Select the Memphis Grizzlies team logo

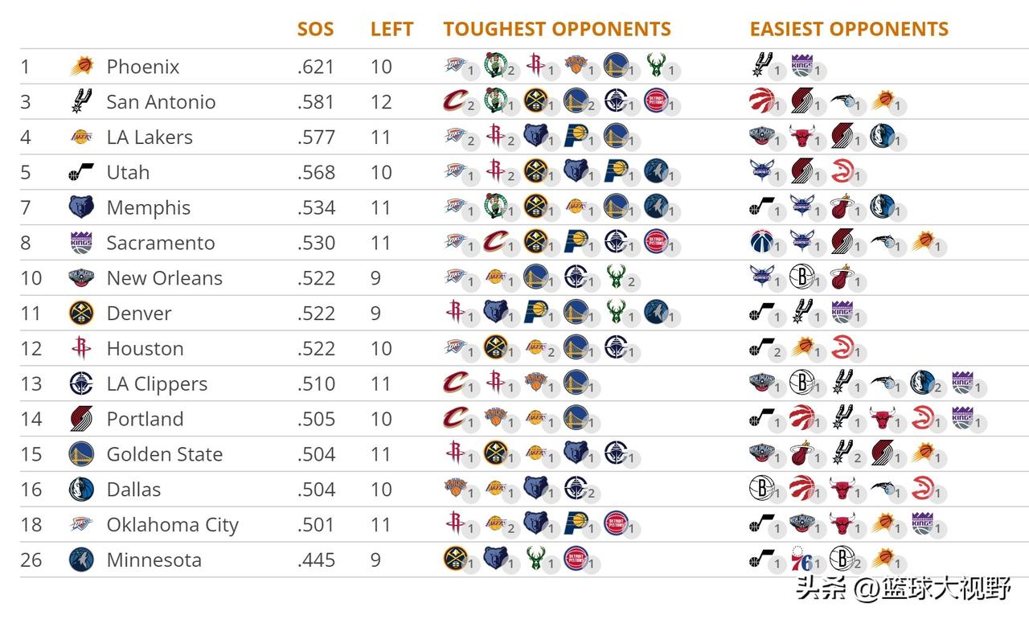point(81,207)
